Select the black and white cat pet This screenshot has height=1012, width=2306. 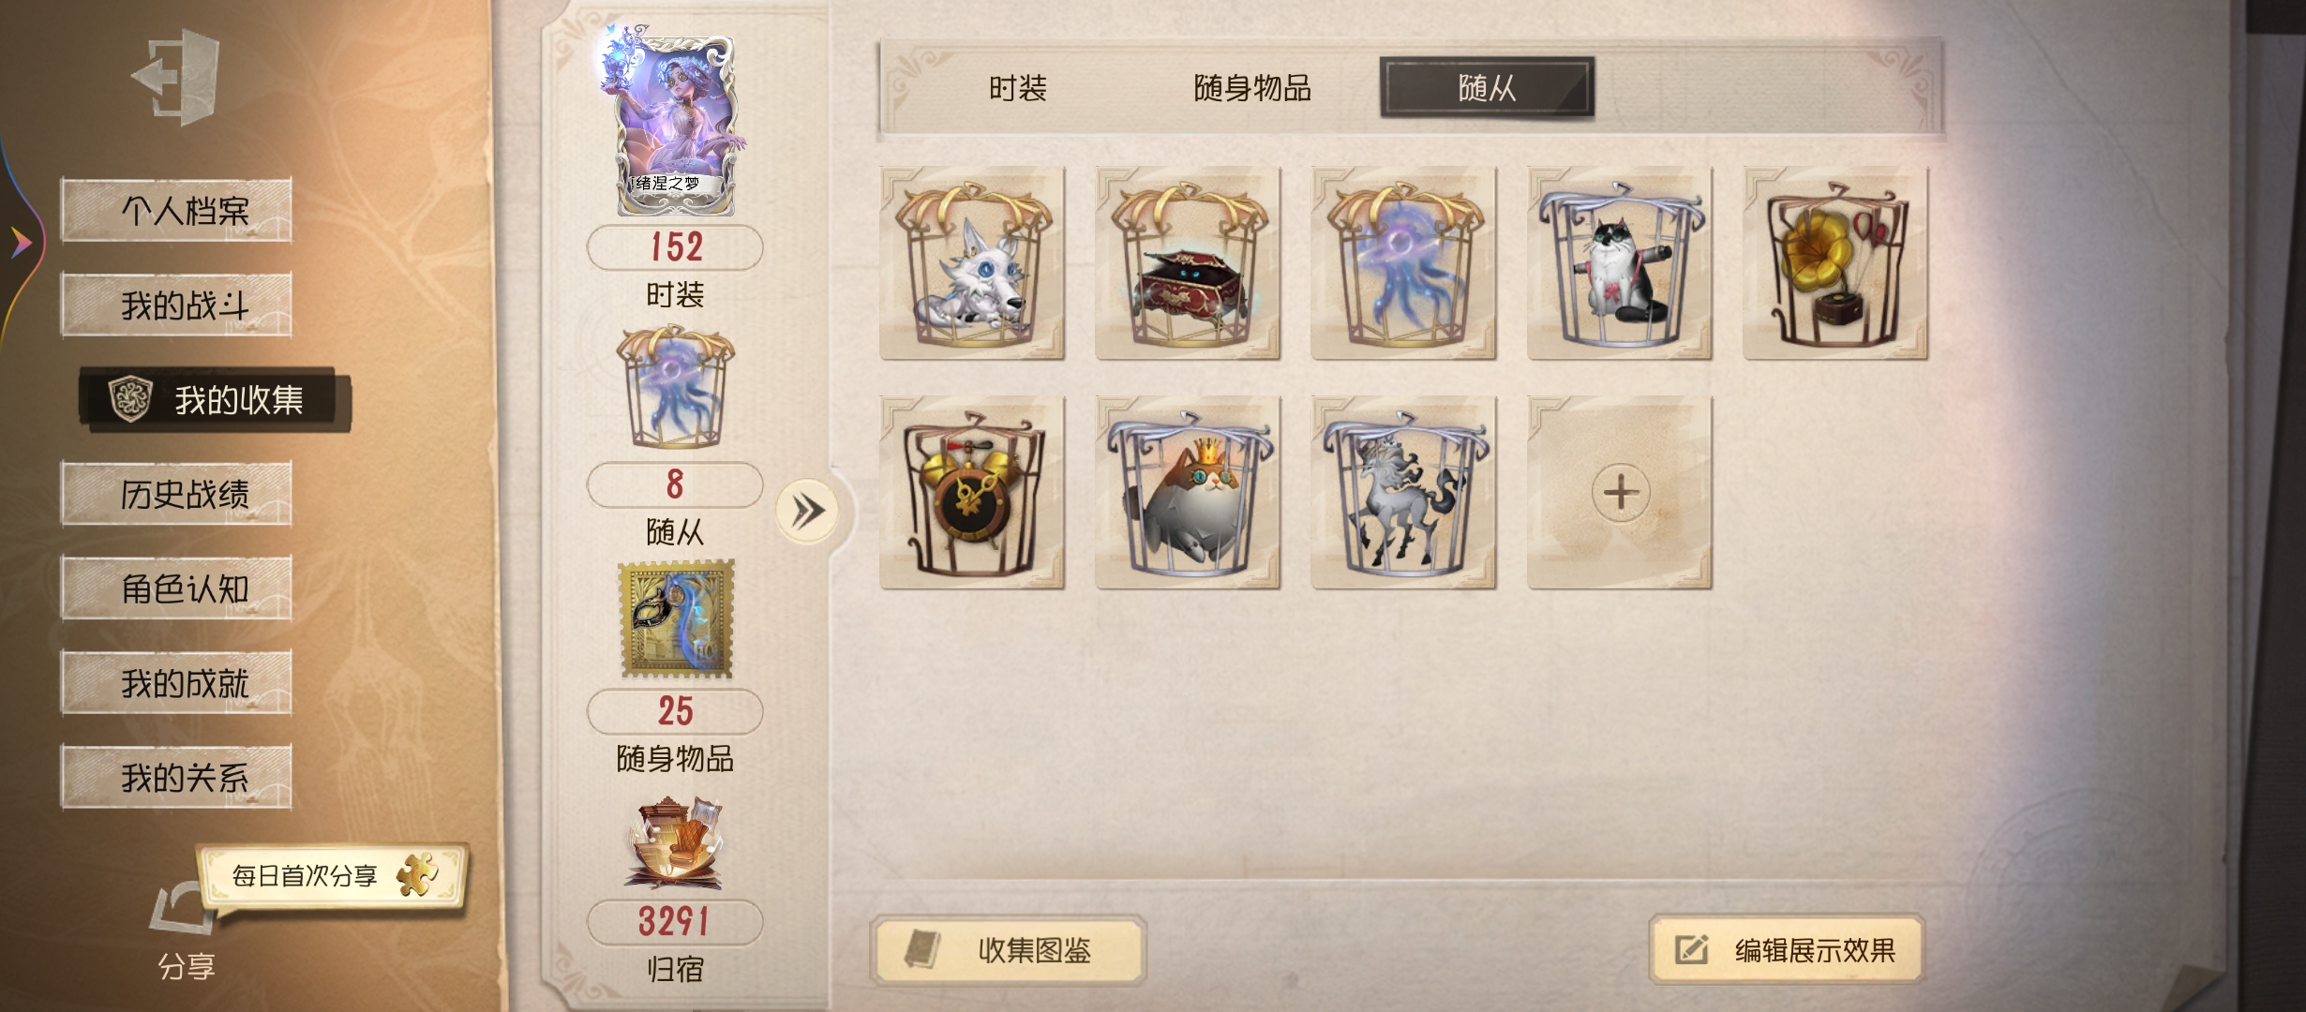click(1619, 263)
